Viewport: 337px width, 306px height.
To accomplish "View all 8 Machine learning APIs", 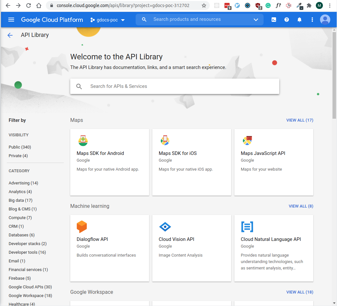I will [x=301, y=206].
